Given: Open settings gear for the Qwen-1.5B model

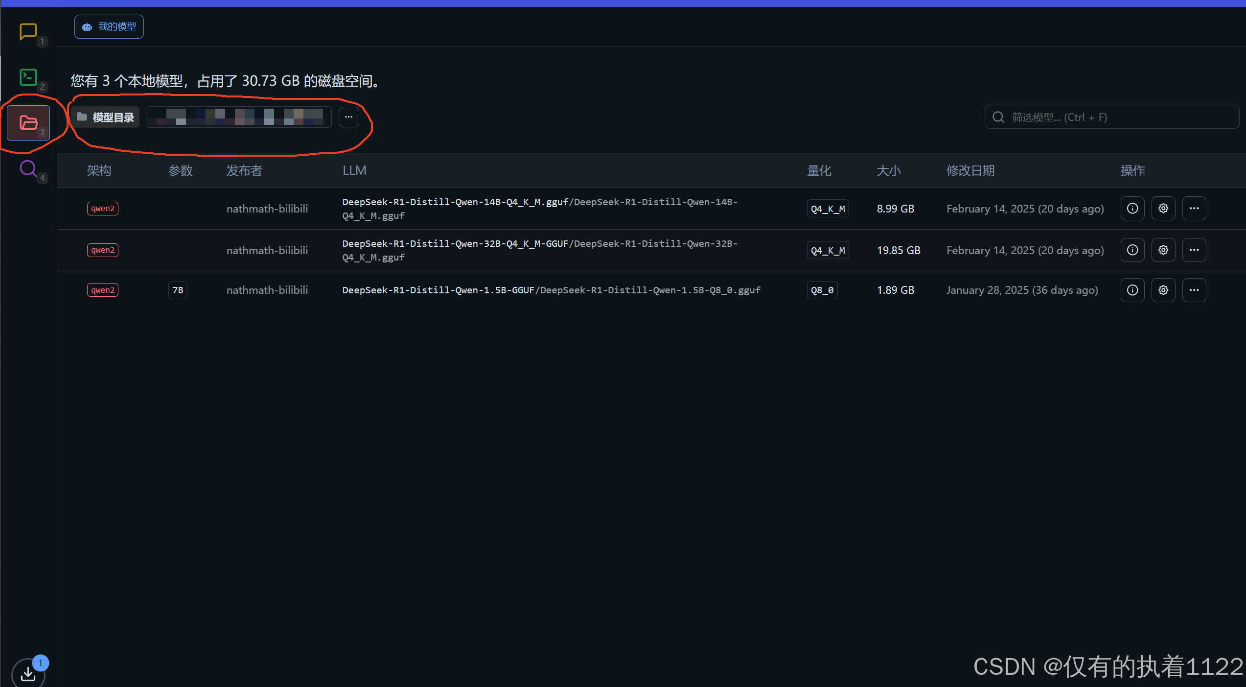Looking at the screenshot, I should 1163,290.
